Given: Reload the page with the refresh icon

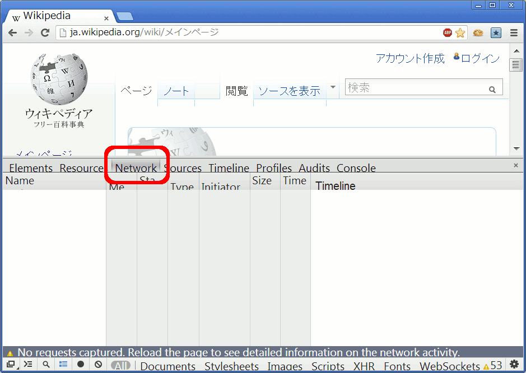Looking at the screenshot, I should click(45, 32).
